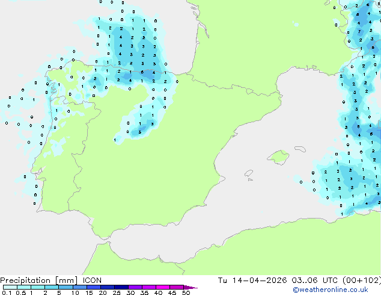381x295 pixels.
Task: Click the '0.1' legend scale label
Action: (7, 293)
